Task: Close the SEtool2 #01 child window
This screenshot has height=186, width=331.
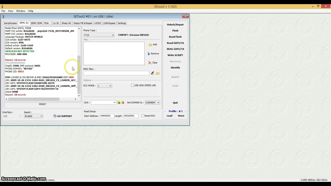Action: 185,16
